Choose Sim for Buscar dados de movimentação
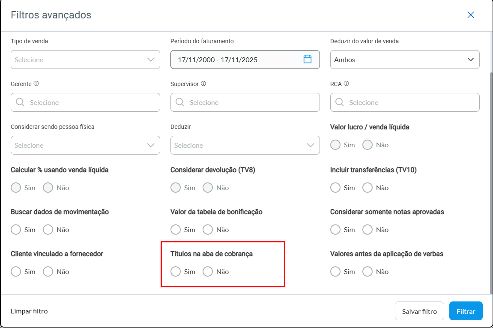493x328 pixels. 16,230
